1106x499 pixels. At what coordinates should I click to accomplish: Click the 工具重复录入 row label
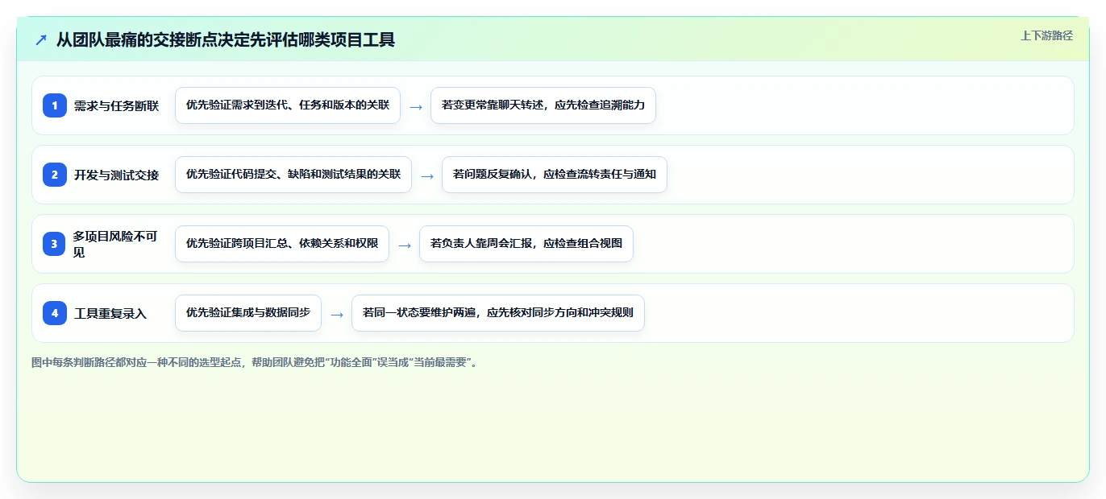pyautogui.click(x=110, y=313)
